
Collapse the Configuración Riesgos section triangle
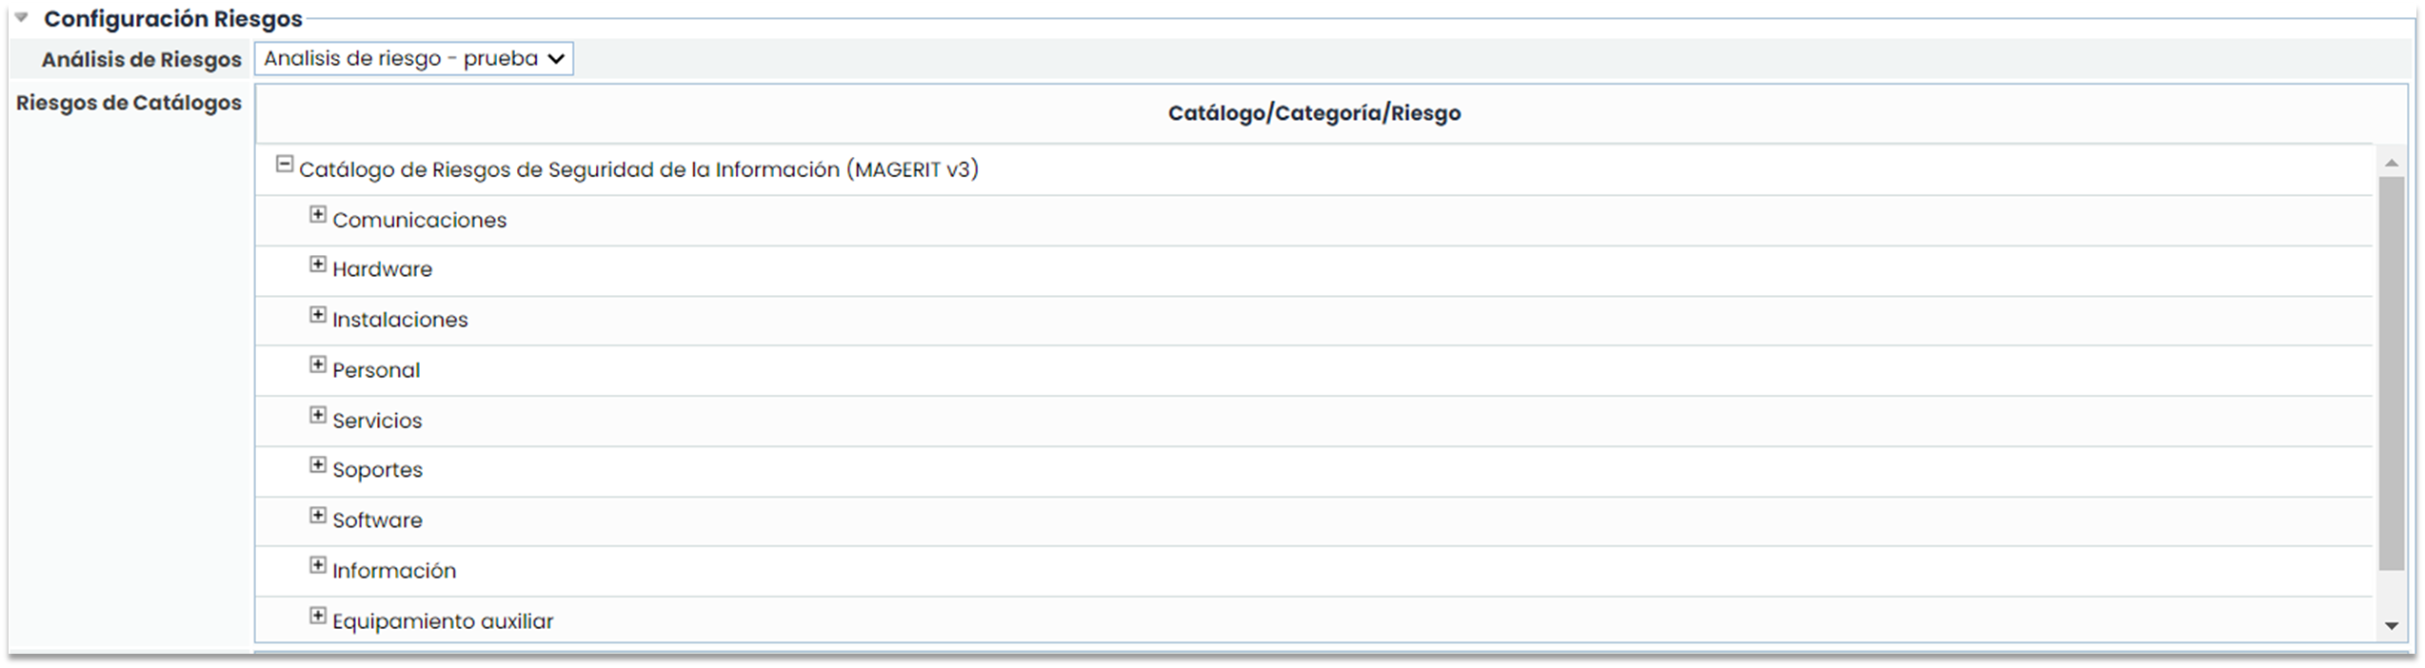(21, 18)
